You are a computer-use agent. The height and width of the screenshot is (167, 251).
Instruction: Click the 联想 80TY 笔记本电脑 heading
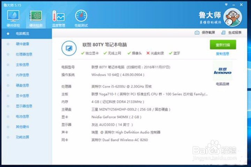point(105,45)
